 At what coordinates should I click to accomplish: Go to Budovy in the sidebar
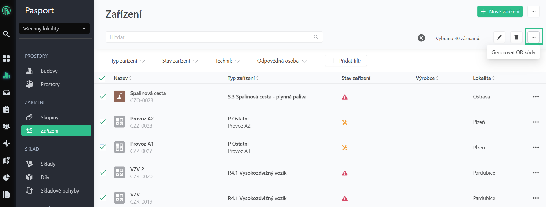tap(49, 71)
